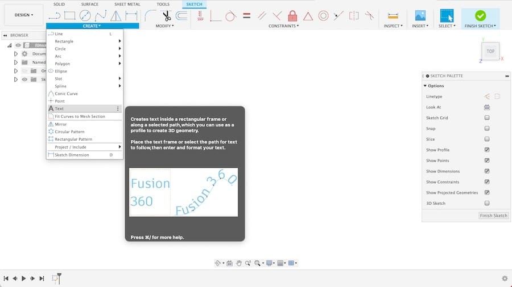Viewport: 512px width, 287px height.
Task: Expand the Document Settings tree node
Action: pos(15,54)
